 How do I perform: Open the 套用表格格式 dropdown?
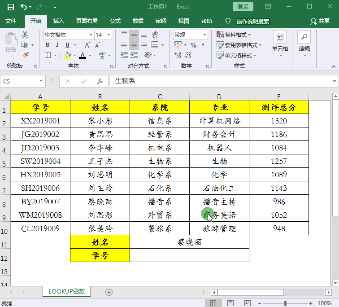click(239, 45)
